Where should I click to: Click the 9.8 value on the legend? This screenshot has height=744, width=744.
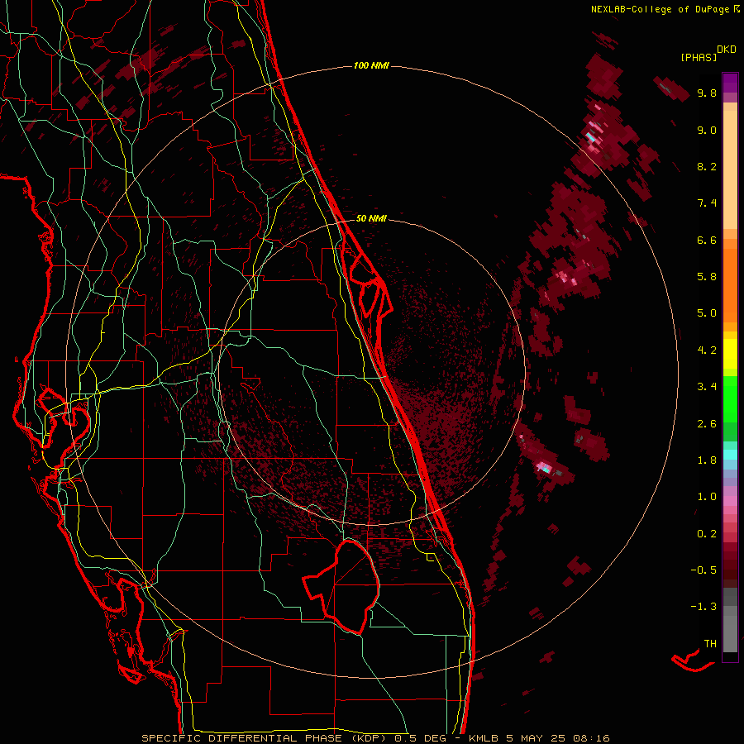[707, 93]
